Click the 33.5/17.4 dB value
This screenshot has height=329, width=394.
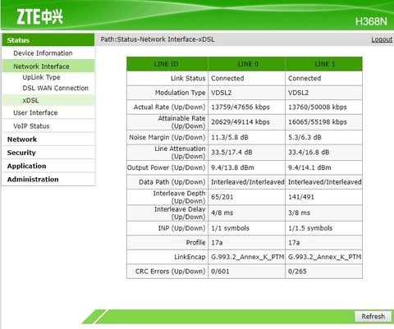(x=231, y=153)
